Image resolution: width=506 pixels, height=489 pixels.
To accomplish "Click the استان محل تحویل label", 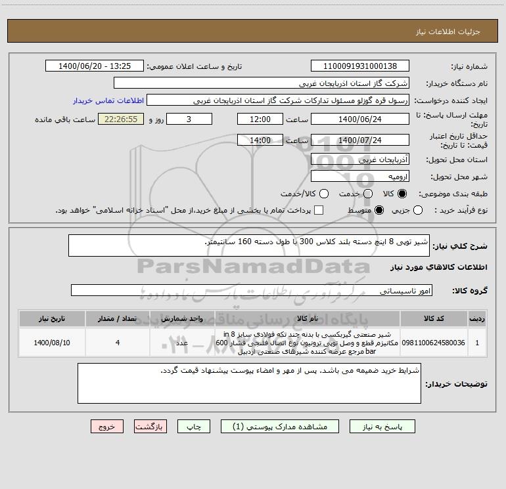I will click(457, 159).
